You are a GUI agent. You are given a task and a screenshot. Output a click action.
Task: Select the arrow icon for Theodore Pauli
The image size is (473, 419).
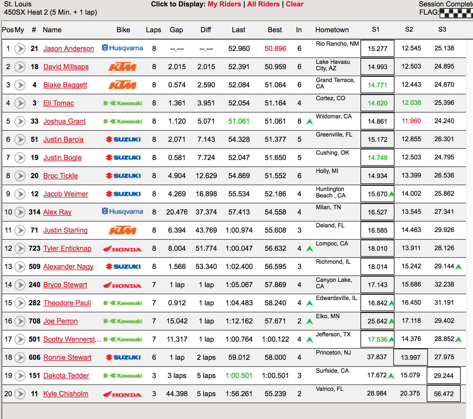tap(20, 303)
